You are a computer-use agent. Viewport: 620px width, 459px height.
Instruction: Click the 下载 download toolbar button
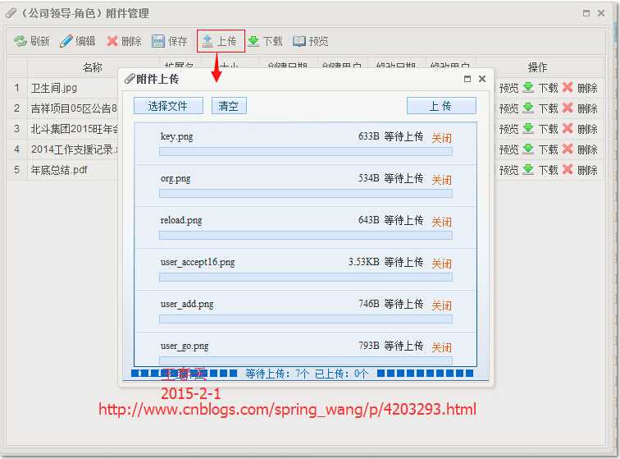click(265, 41)
